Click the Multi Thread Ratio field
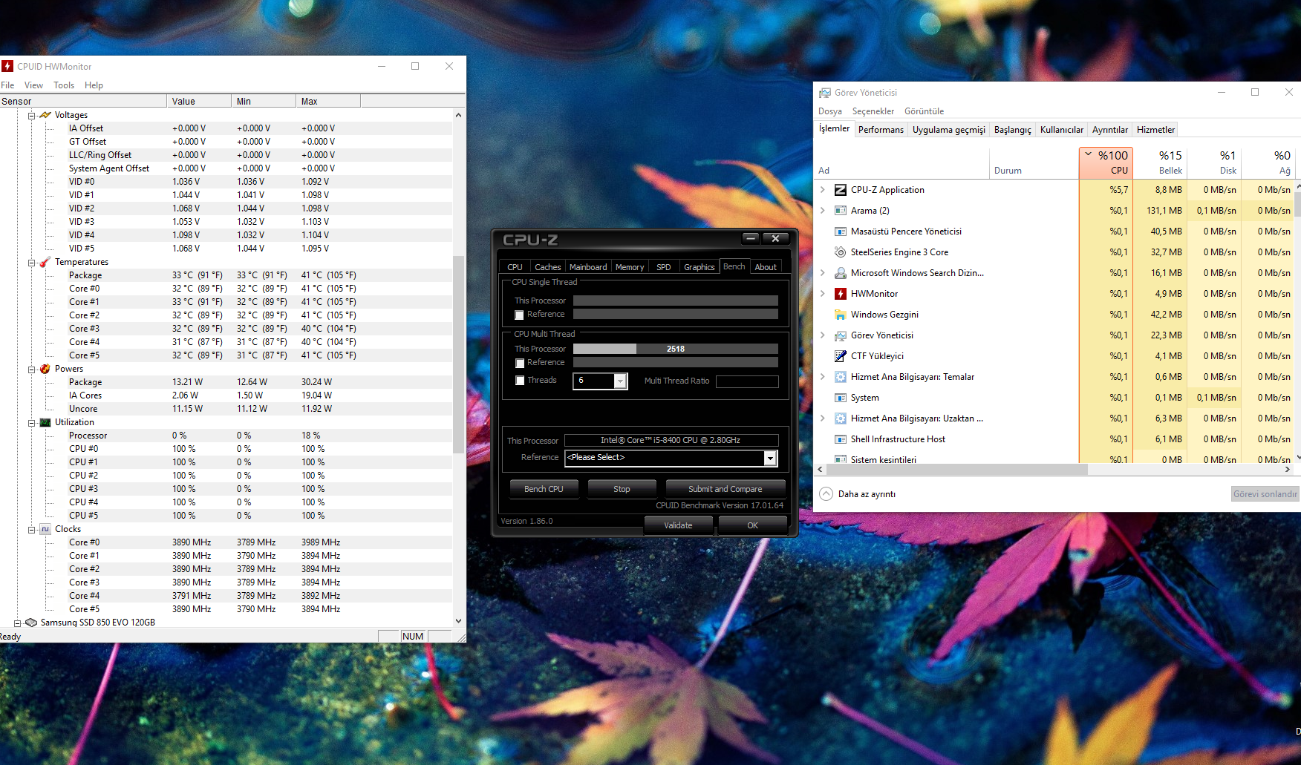The height and width of the screenshot is (765, 1301). [x=747, y=381]
